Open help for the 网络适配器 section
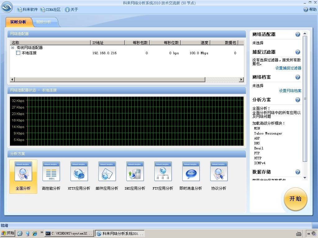 click(x=298, y=34)
